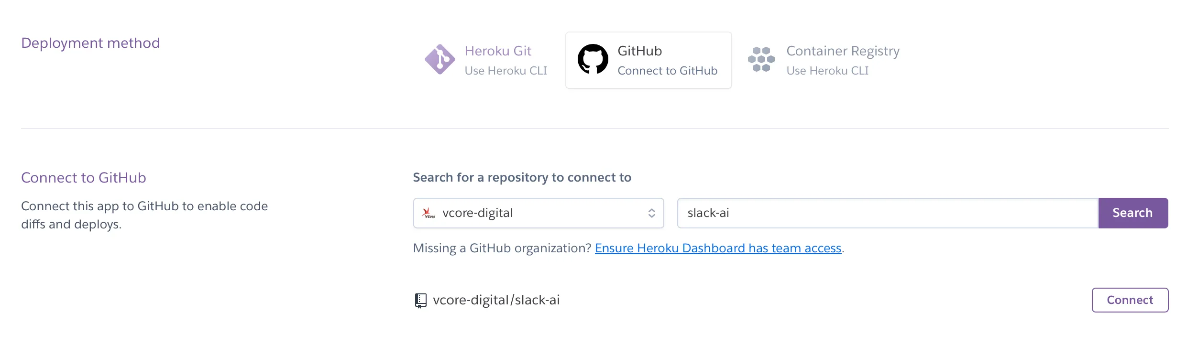
Task: Click the Heroku Git purple branch icon
Action: pyautogui.click(x=440, y=59)
